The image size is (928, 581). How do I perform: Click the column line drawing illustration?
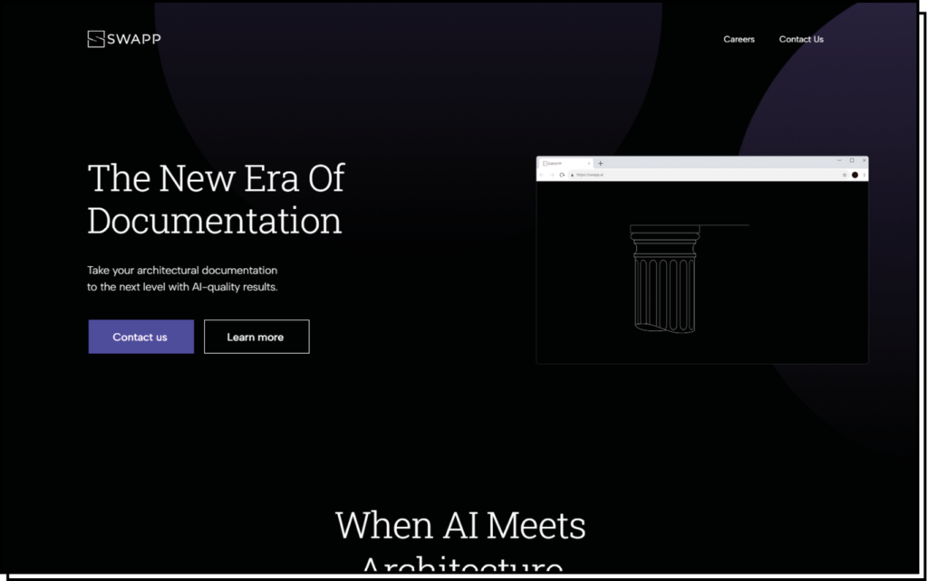click(x=664, y=279)
